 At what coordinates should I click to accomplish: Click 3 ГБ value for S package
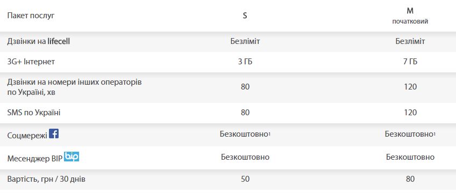245,62
